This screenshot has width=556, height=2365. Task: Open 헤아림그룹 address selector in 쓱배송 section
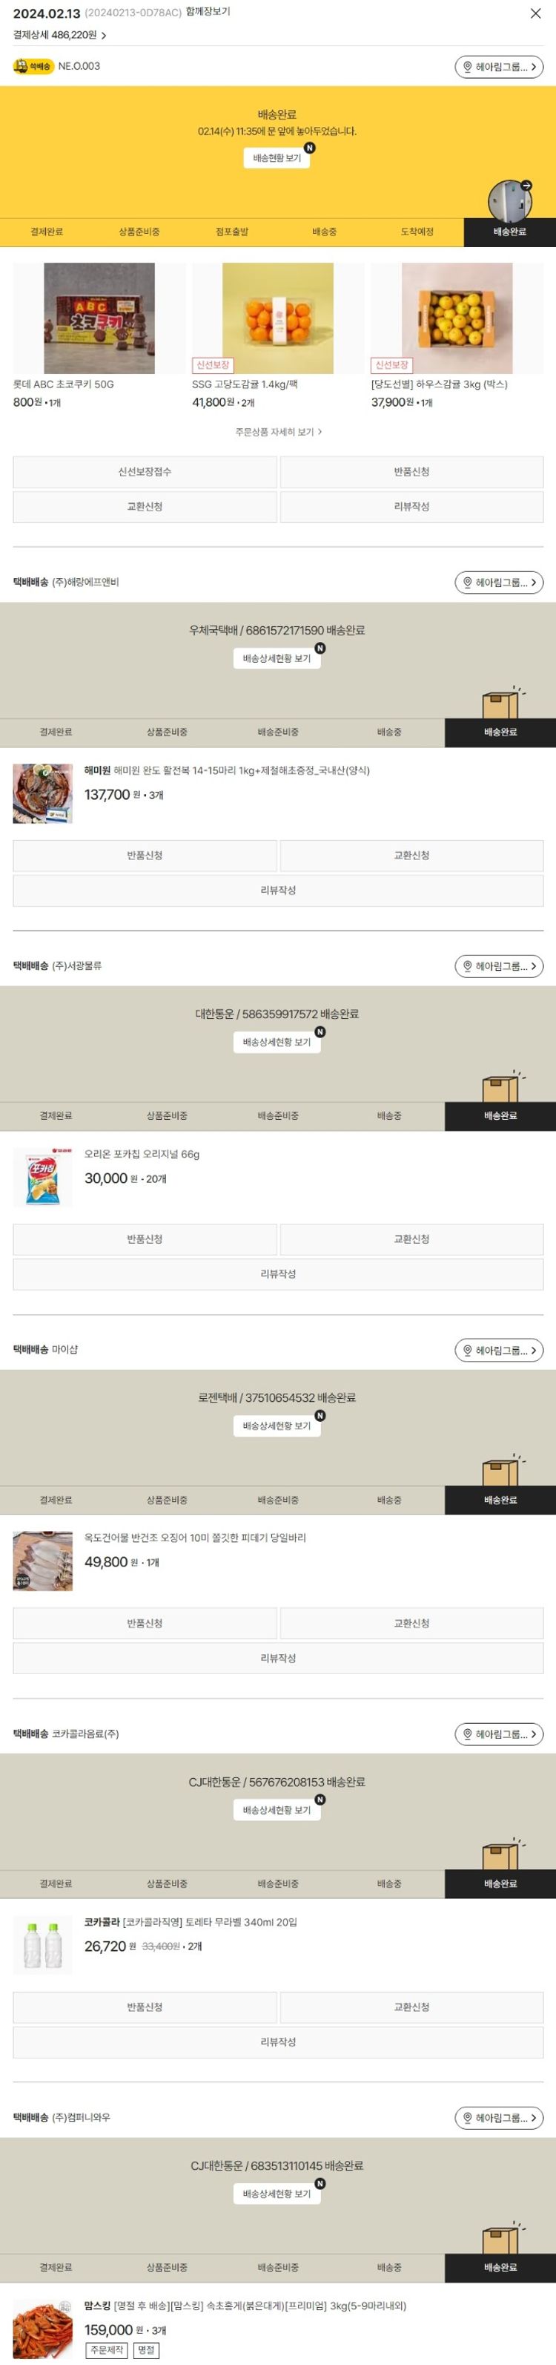[499, 67]
